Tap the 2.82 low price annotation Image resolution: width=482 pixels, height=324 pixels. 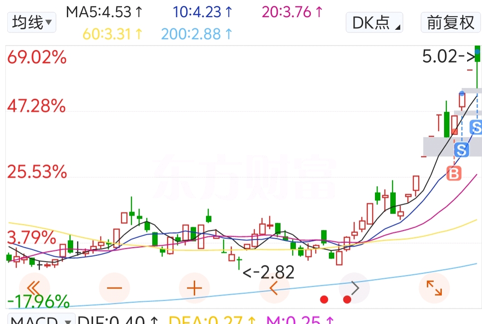[268, 272]
